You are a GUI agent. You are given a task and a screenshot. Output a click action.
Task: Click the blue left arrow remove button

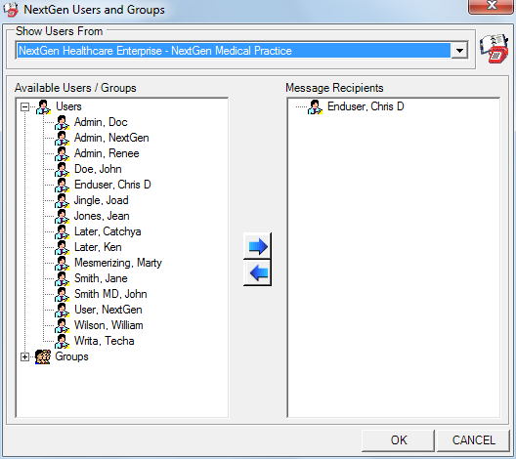tap(257, 272)
